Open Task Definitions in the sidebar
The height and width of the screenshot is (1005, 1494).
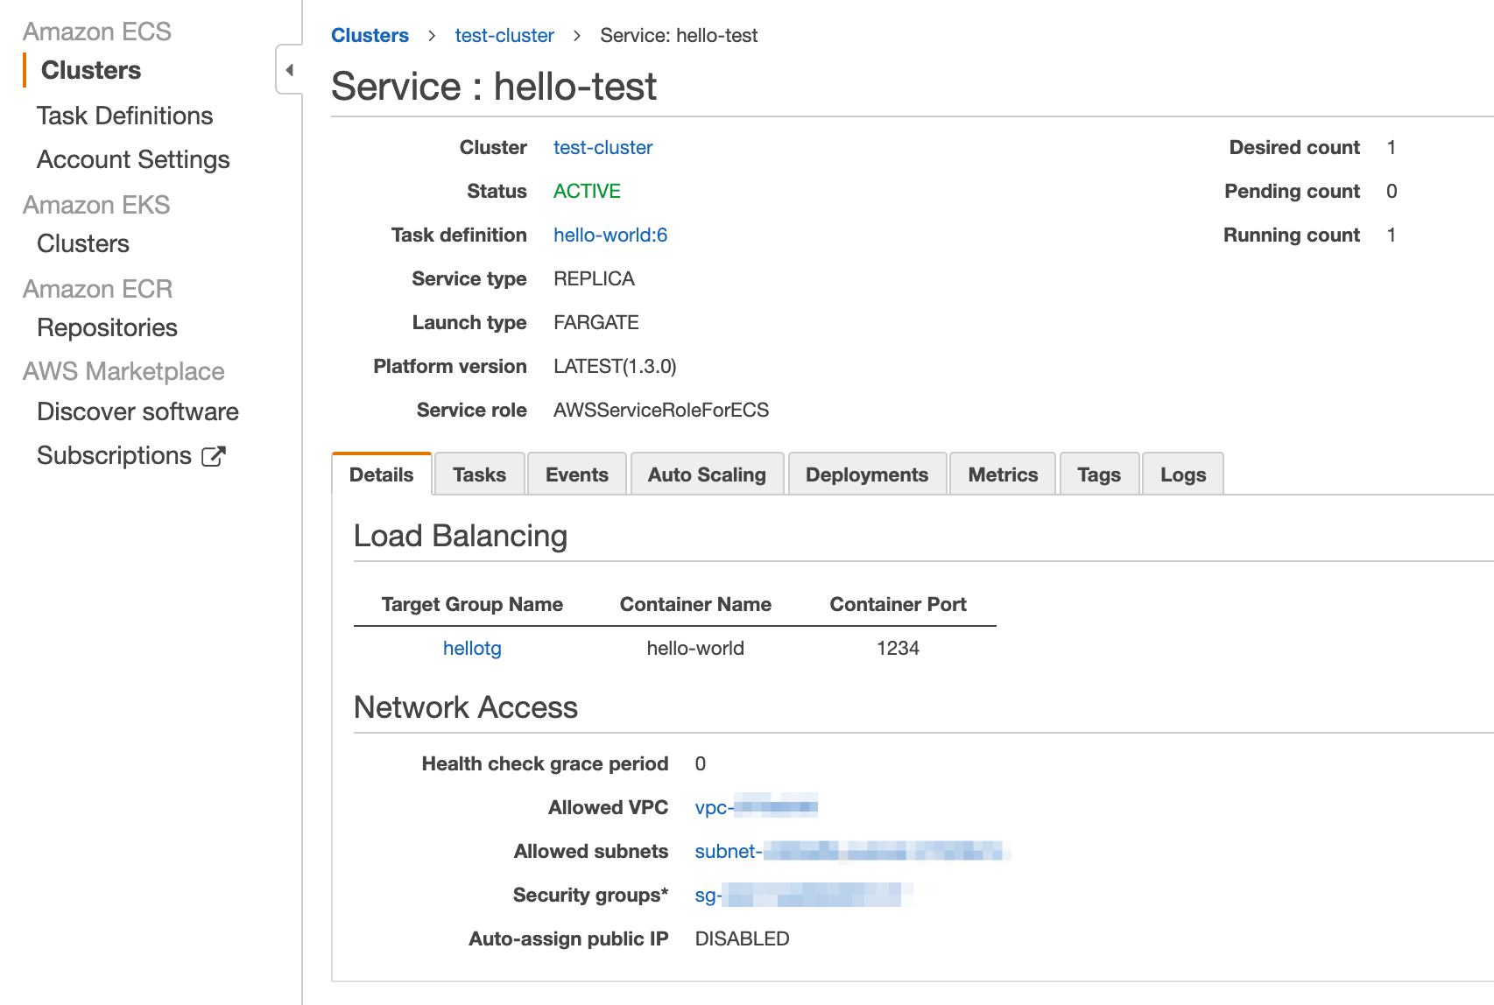tap(124, 115)
